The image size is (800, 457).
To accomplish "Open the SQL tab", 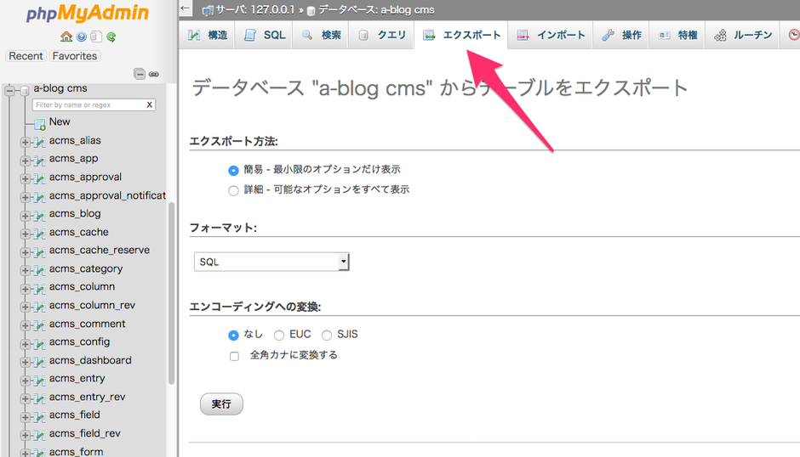I will (265, 35).
